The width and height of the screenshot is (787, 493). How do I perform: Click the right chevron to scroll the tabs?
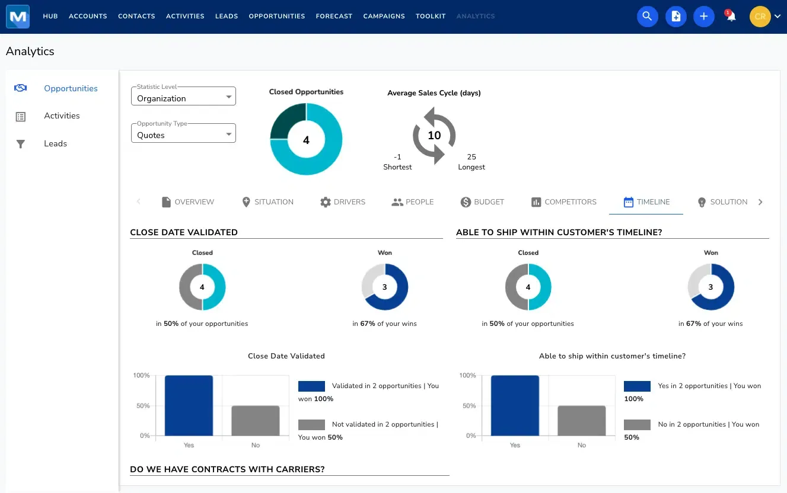pyautogui.click(x=760, y=201)
